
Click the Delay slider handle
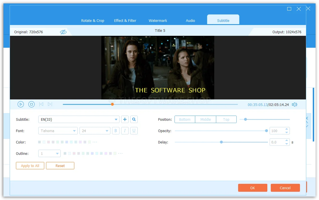(x=221, y=142)
